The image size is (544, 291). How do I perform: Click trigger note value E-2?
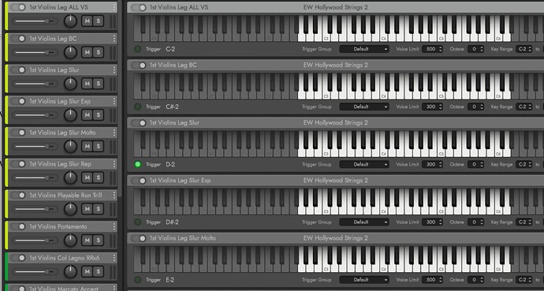[x=170, y=279]
